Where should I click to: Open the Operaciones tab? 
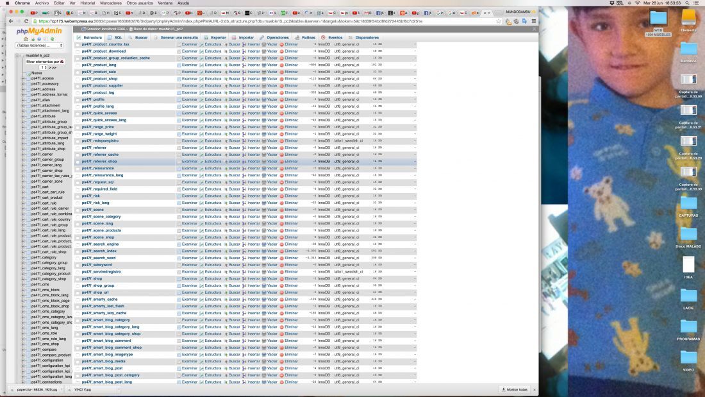(274, 38)
